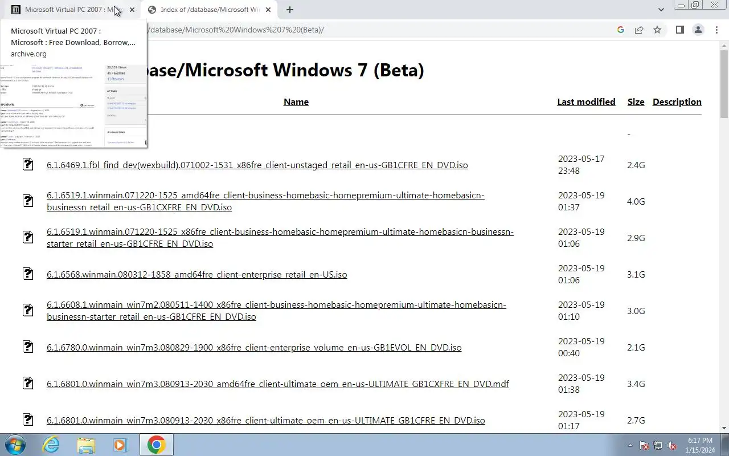
Task: Click the muted volume tray icon
Action: coord(671,445)
